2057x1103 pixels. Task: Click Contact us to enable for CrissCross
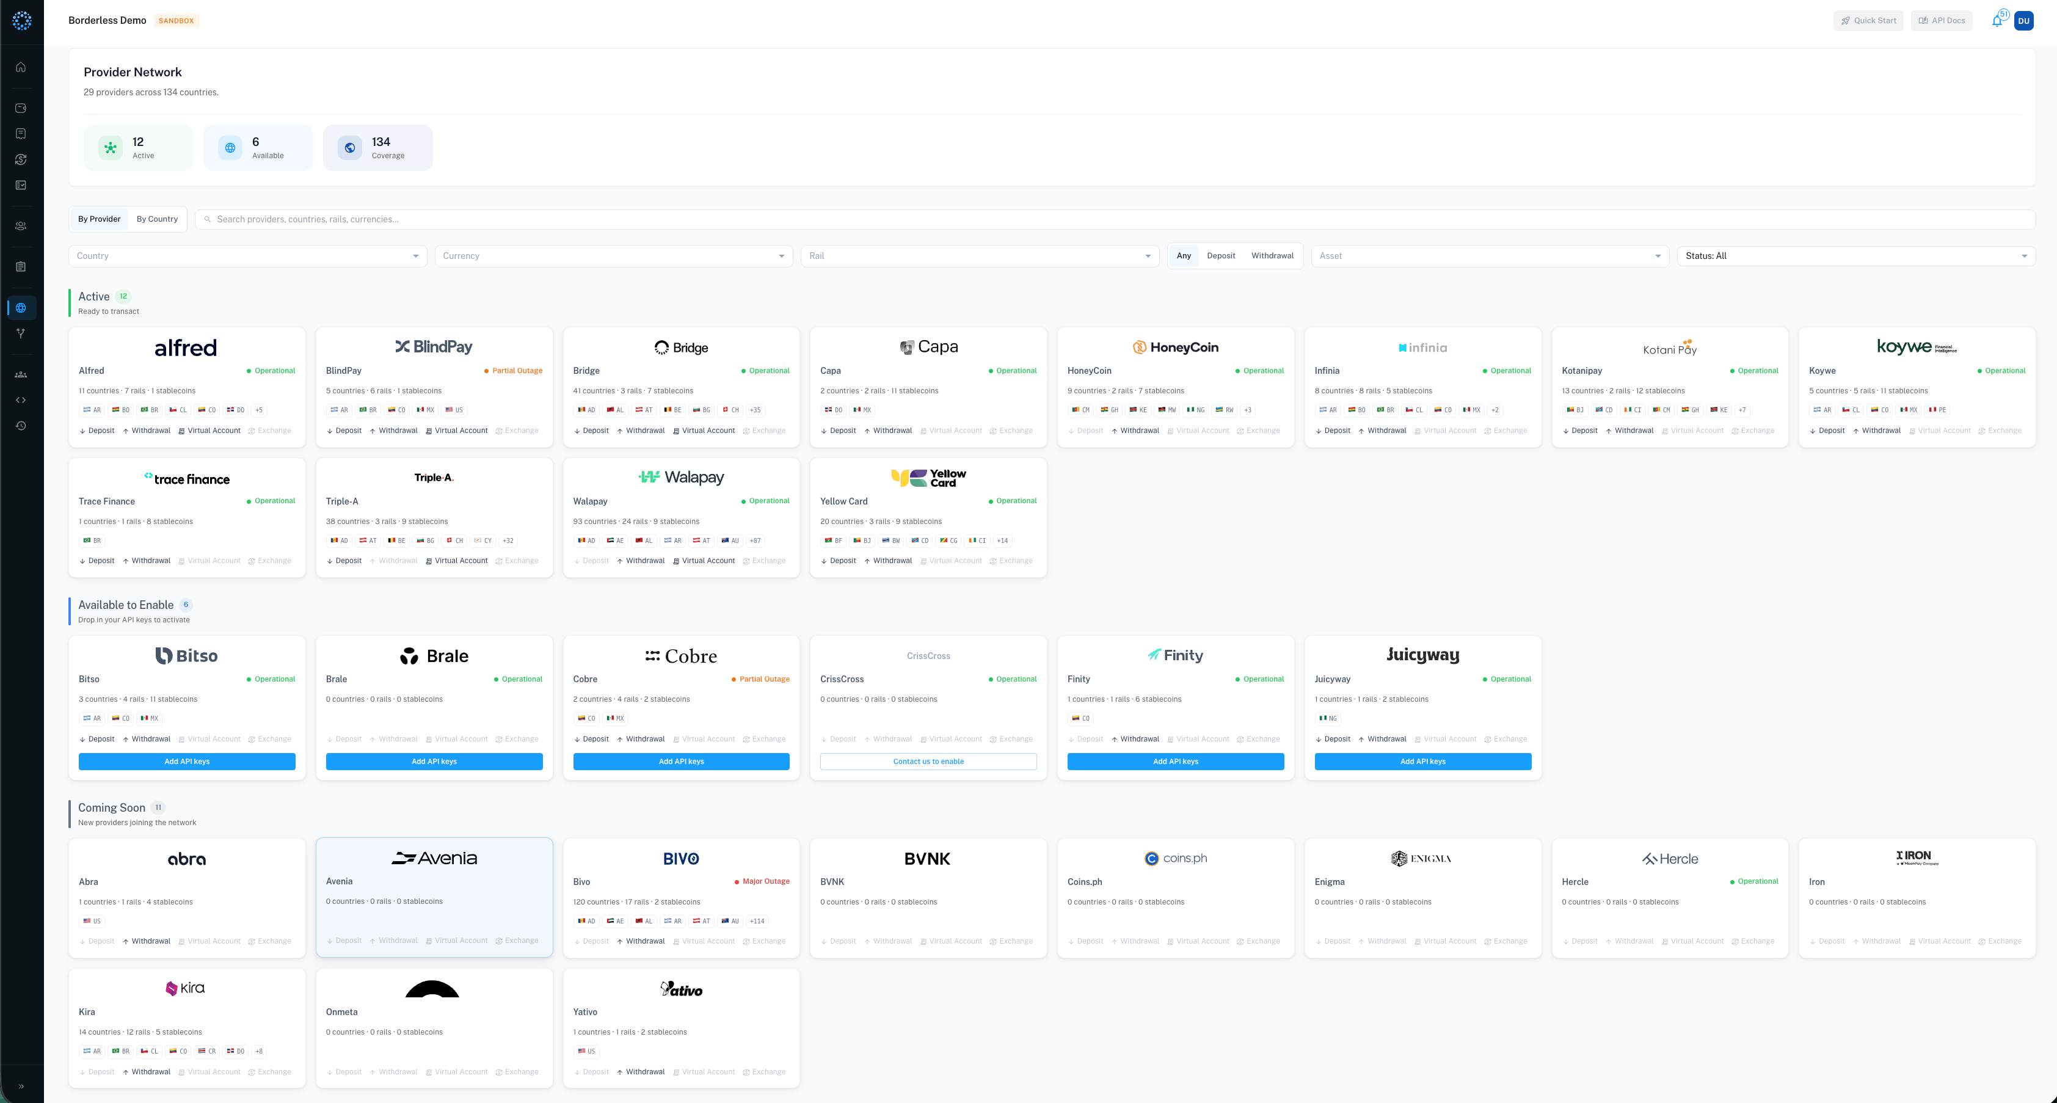pyautogui.click(x=929, y=762)
